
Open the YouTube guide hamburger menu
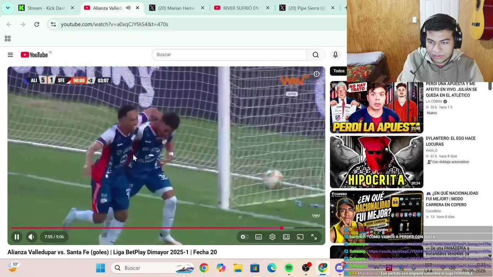coord(10,55)
